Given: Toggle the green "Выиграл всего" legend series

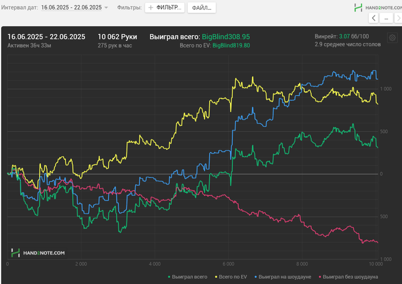Looking at the screenshot, I should tap(187, 277).
